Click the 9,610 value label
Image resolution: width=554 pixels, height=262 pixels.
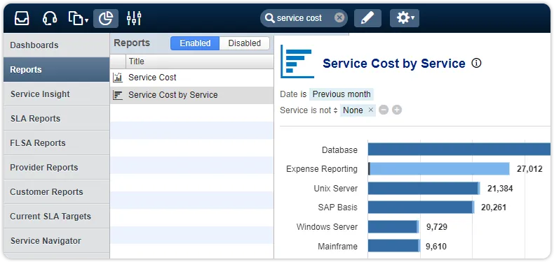[436, 246]
